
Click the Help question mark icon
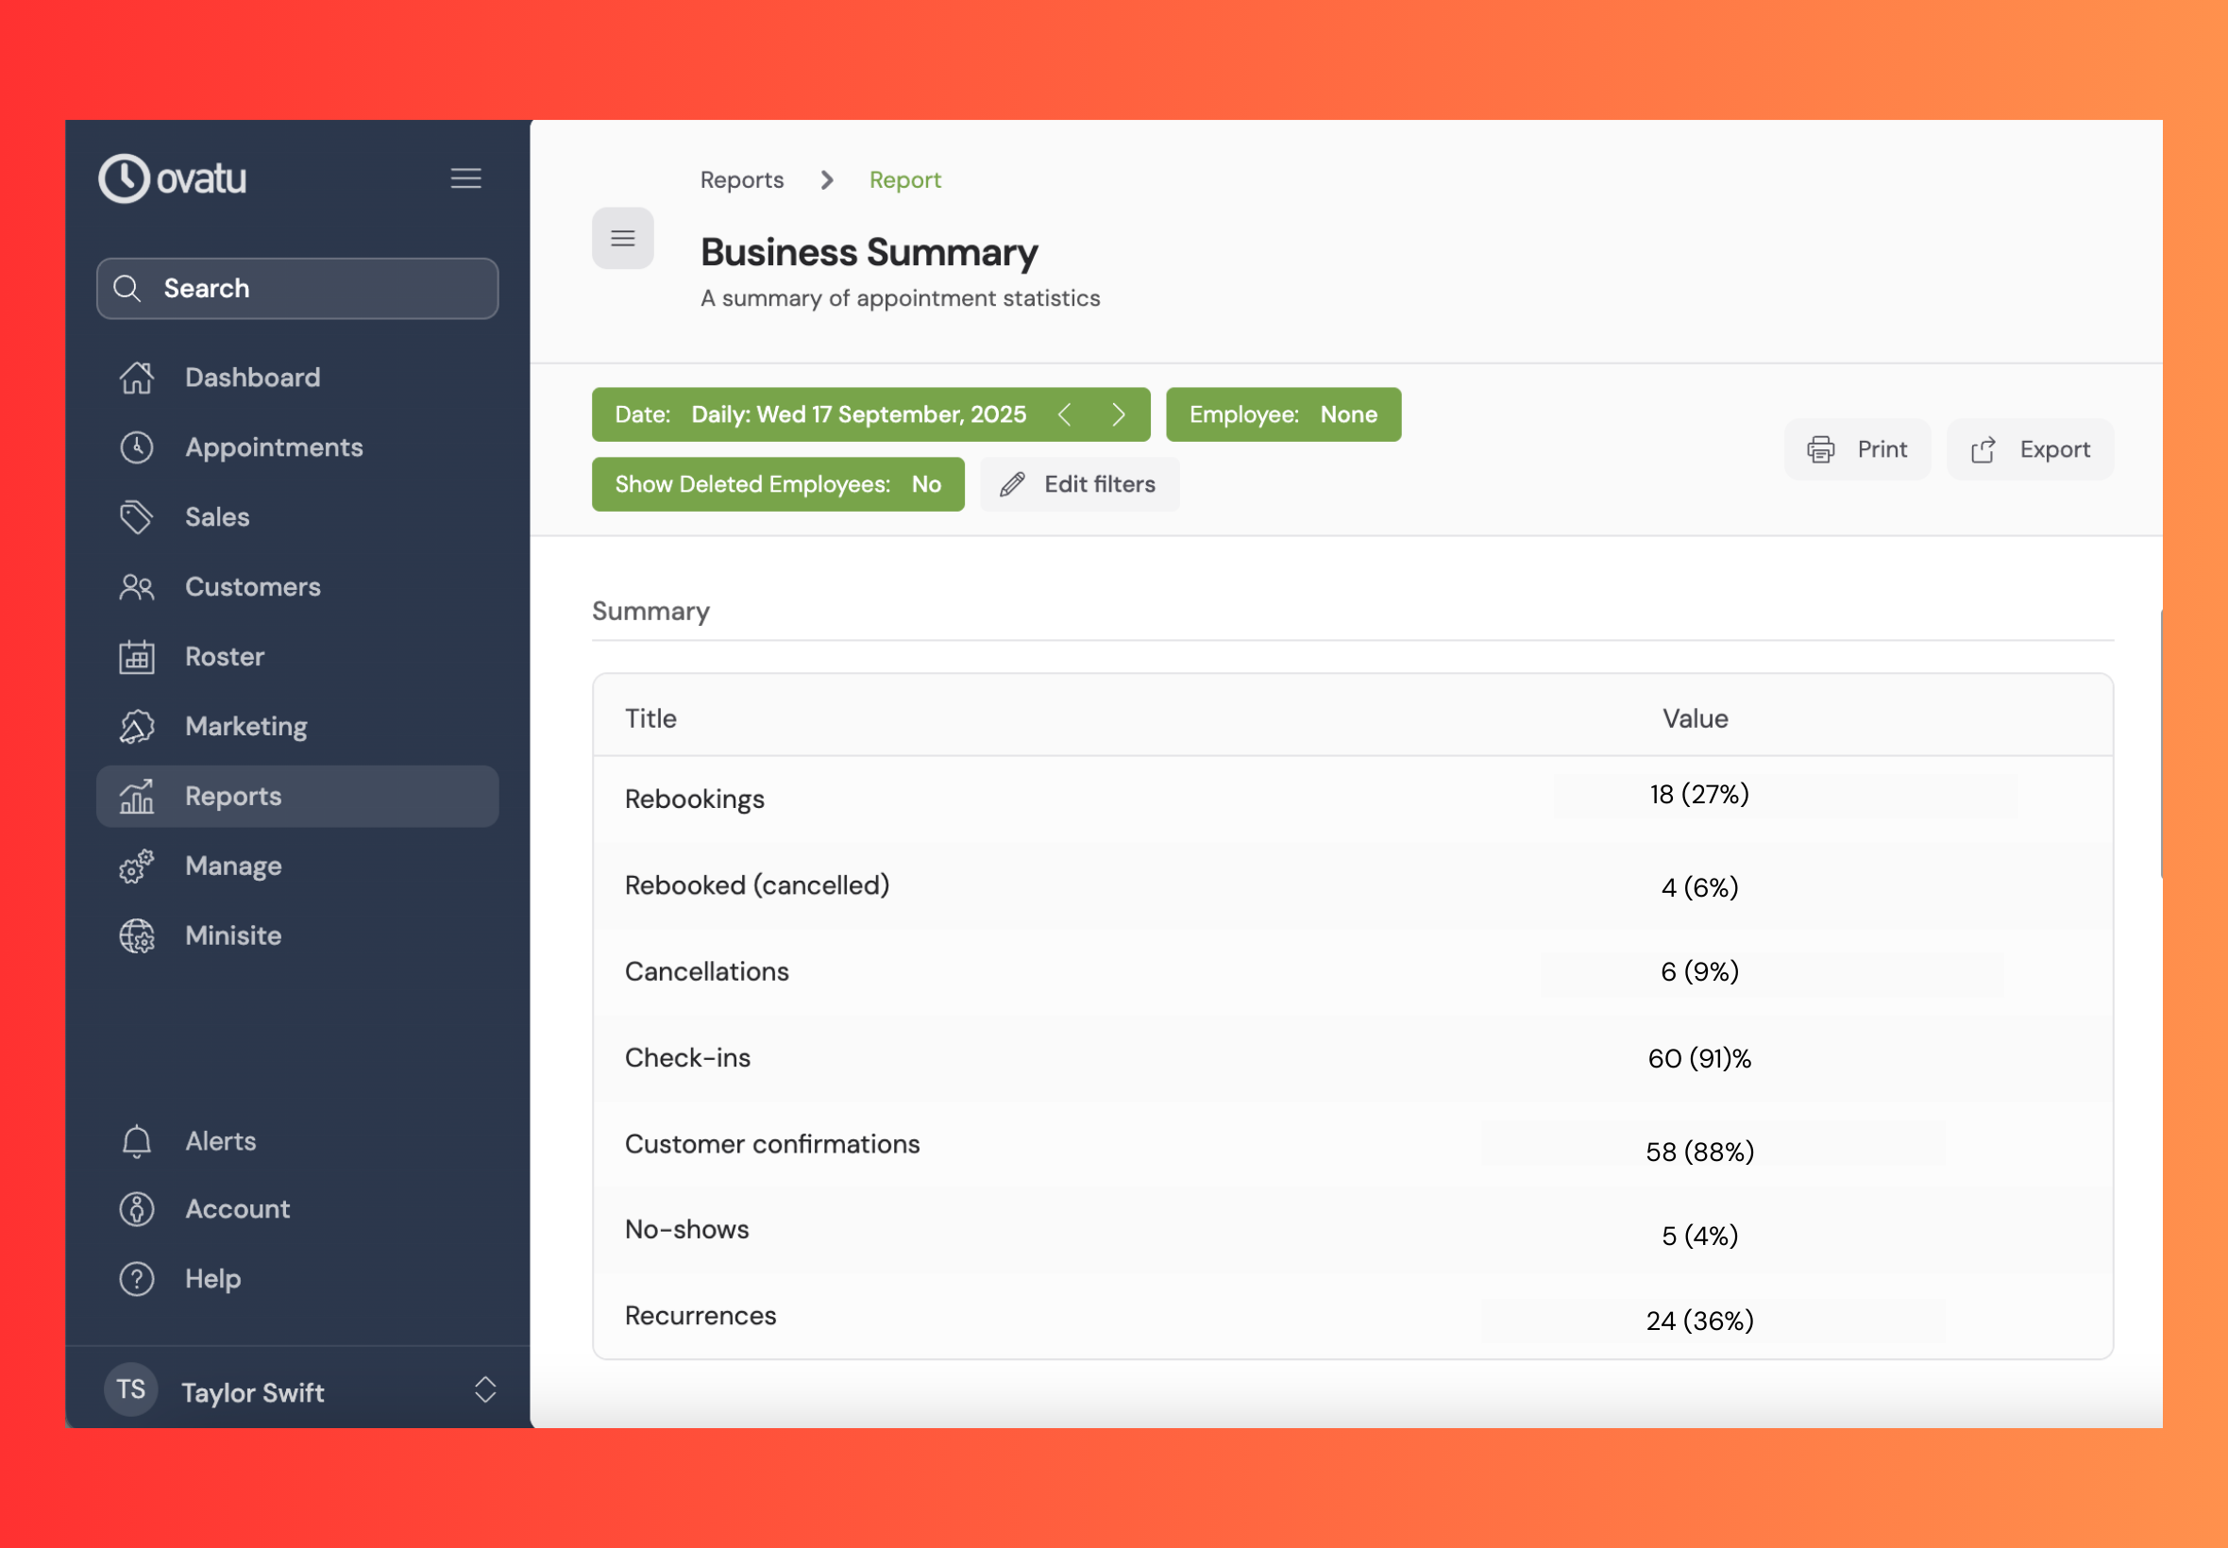click(137, 1279)
